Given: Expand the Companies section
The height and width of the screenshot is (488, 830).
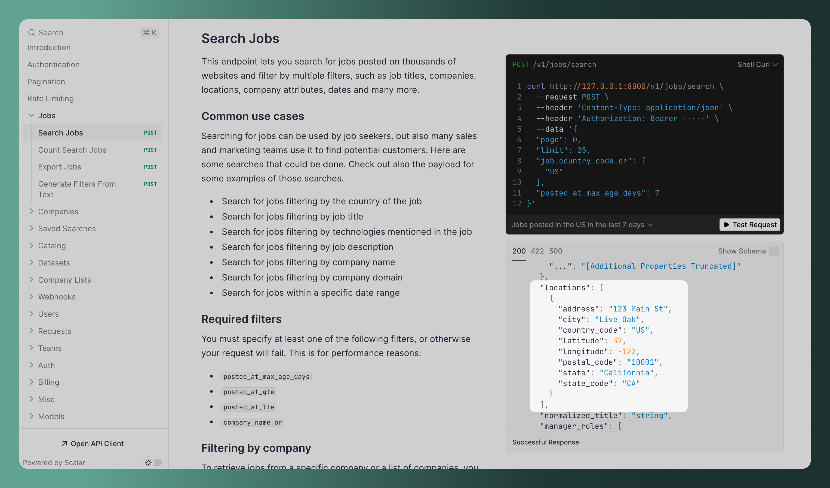Looking at the screenshot, I should (x=31, y=211).
